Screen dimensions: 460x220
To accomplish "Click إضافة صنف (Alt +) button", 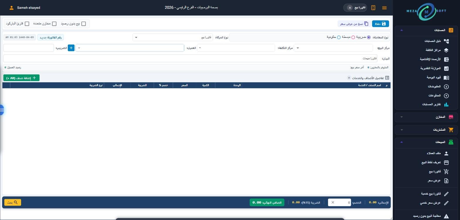I will [21, 78].
